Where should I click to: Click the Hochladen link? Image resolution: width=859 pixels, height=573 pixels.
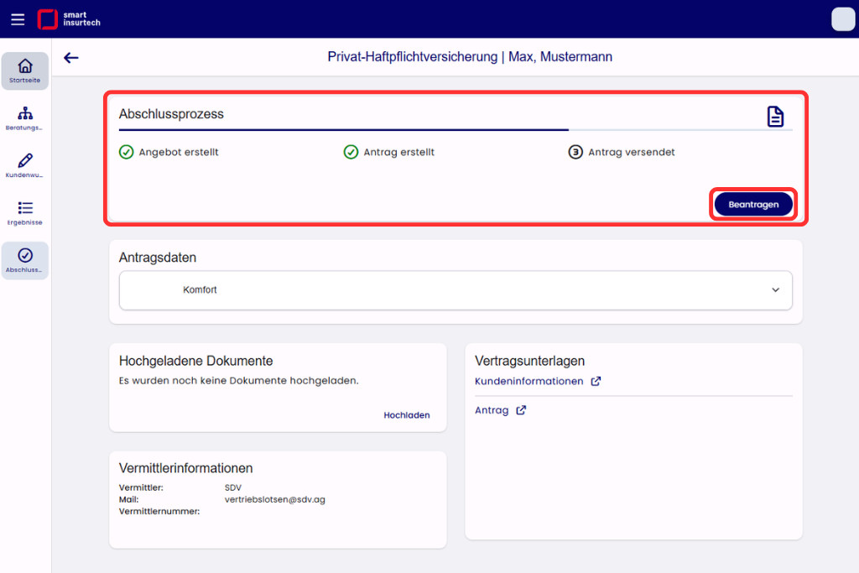[x=407, y=415]
